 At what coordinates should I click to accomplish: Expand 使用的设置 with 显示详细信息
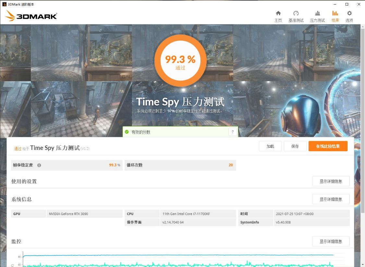(x=330, y=181)
